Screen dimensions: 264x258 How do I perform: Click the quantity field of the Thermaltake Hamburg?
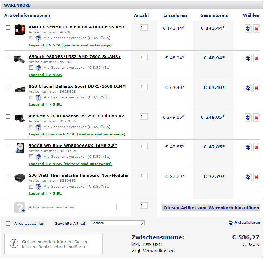[x=144, y=176]
